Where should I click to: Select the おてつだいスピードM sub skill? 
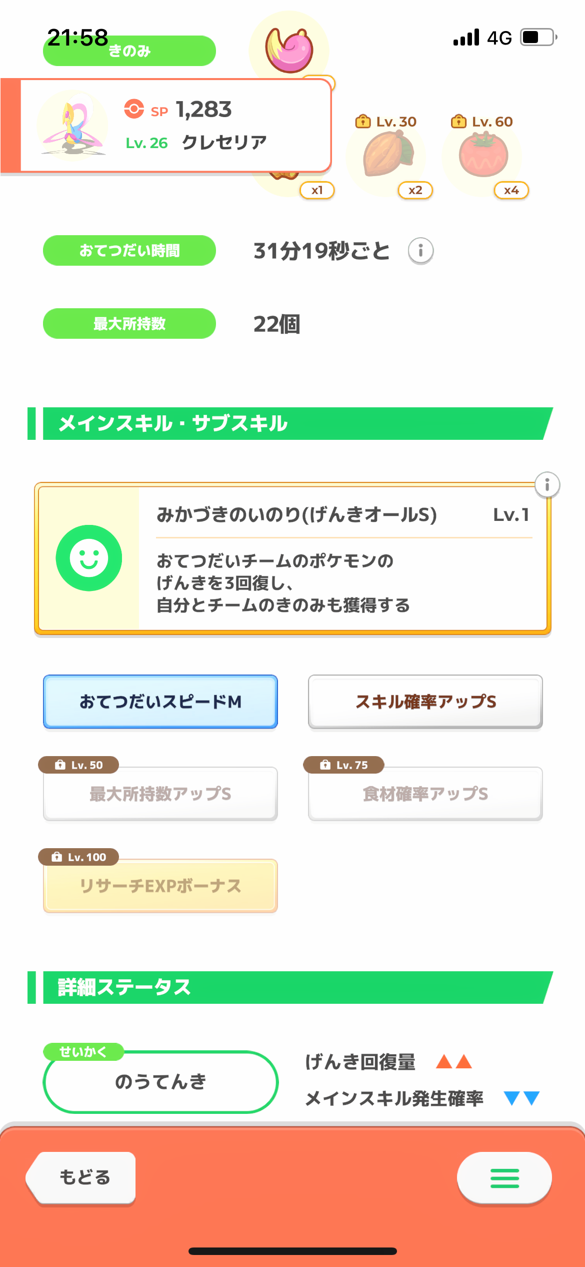pyautogui.click(x=160, y=702)
